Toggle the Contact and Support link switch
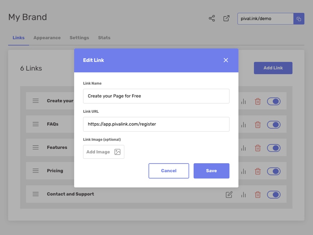Image resolution: width=313 pixels, height=235 pixels. 274,195
